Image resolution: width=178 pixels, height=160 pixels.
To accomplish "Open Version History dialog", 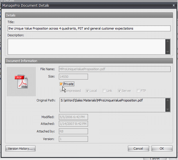I will 21,148.
